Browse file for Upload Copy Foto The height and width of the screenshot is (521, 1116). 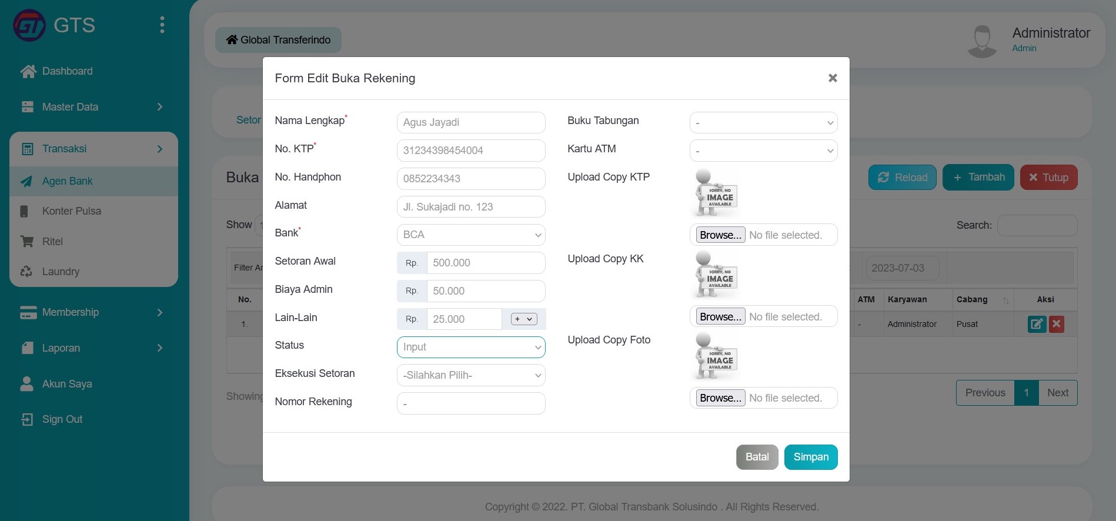pos(720,398)
